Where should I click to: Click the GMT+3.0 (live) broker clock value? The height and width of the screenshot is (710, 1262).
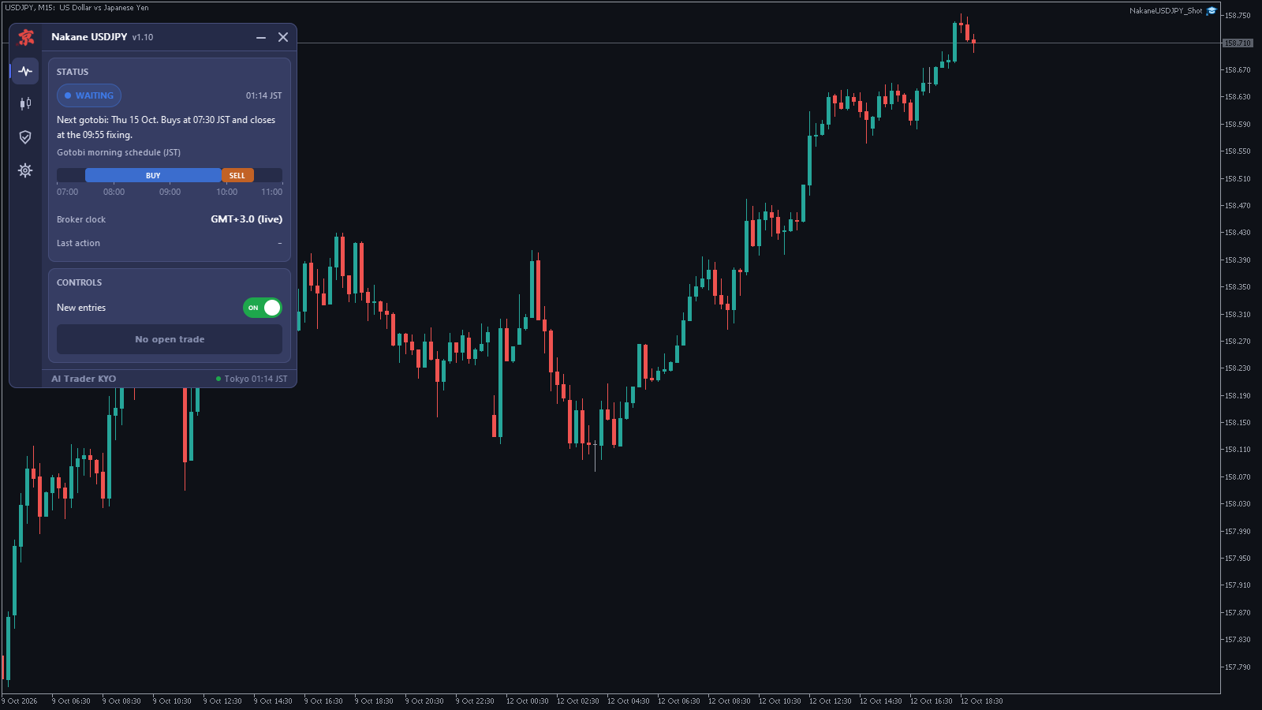coord(246,219)
